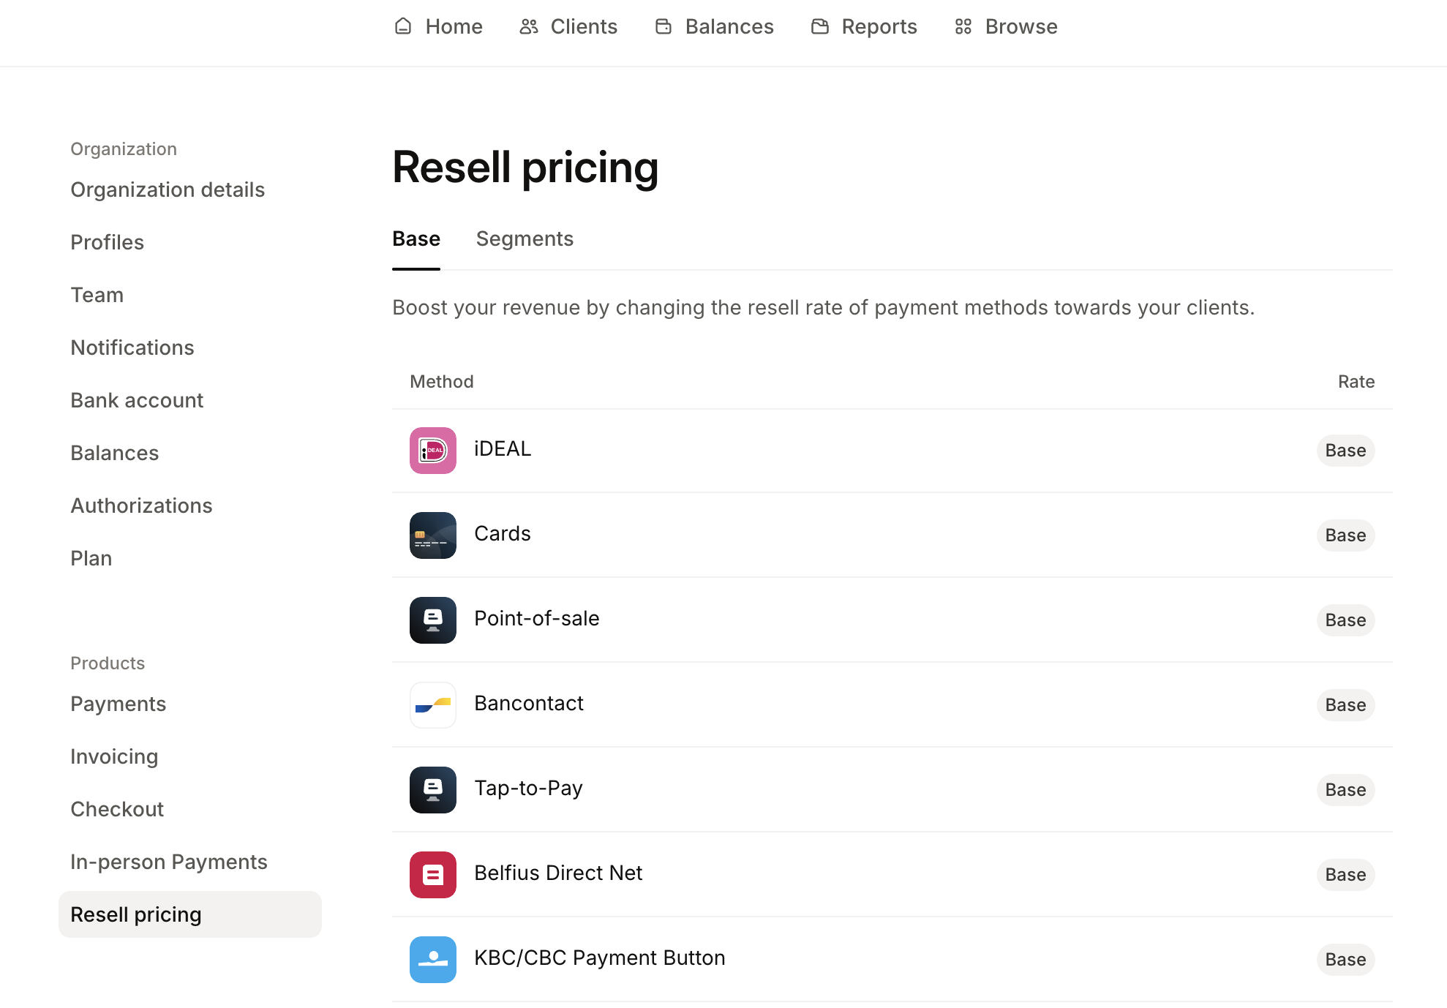Click the Base rate badge for Bancontact
The width and height of the screenshot is (1447, 1008).
tap(1345, 704)
